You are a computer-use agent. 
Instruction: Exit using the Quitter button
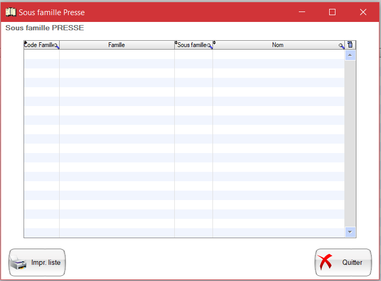[x=343, y=262]
